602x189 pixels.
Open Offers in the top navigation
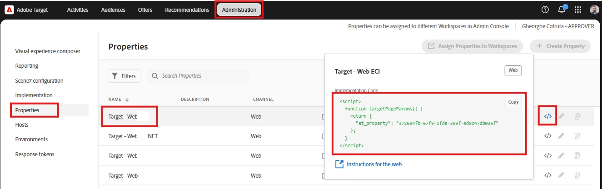point(145,10)
